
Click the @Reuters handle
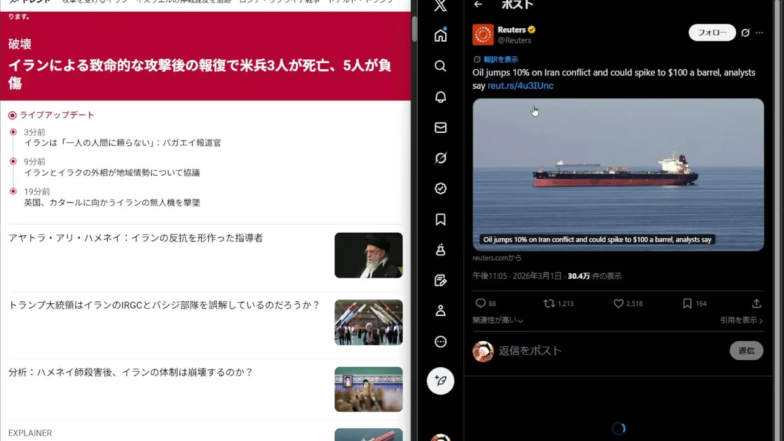(x=514, y=40)
